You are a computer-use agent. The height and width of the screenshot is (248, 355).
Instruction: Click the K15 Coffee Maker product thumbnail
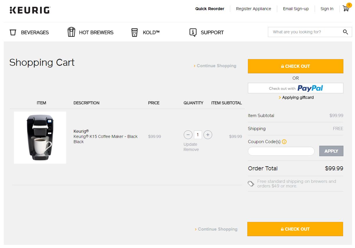[x=40, y=137]
